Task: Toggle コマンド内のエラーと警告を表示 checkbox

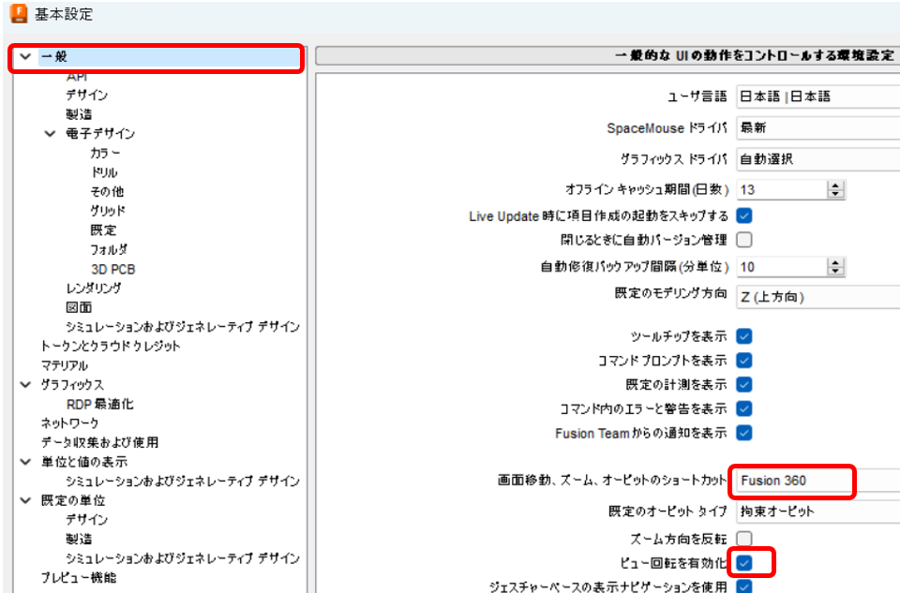Action: [744, 408]
